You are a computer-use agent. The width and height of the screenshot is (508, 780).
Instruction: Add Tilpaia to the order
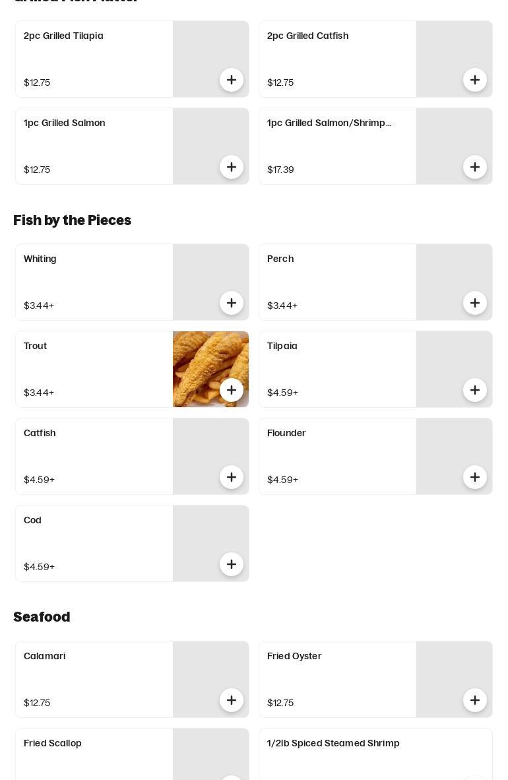tap(475, 391)
